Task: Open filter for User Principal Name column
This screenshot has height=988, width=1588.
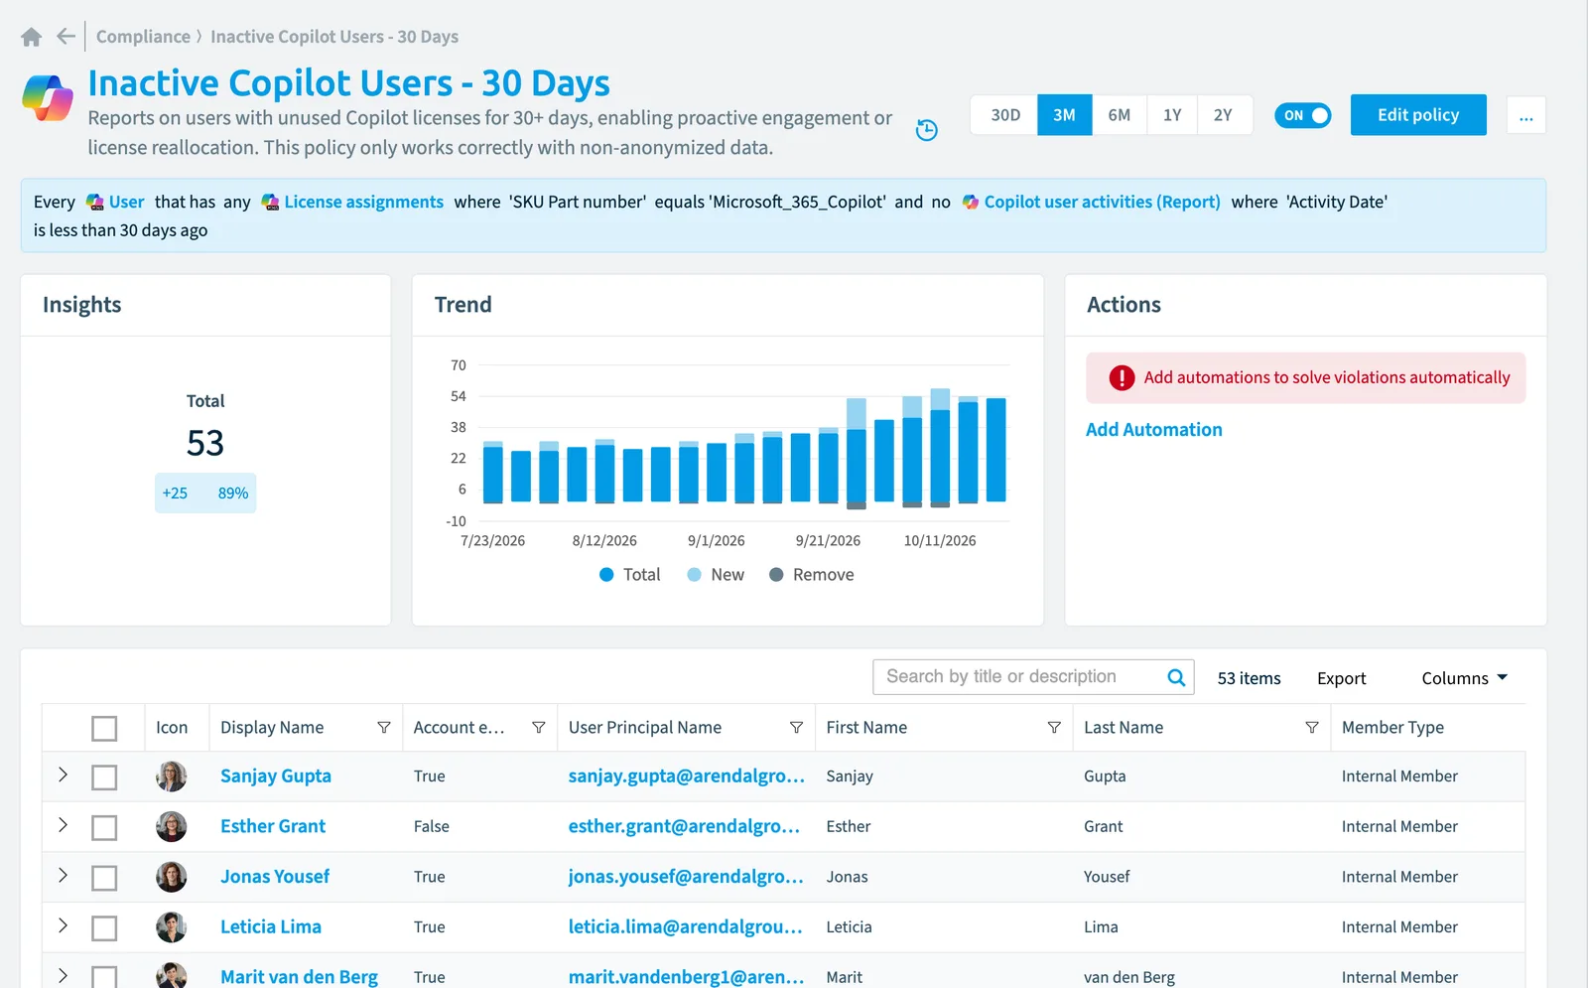Action: [796, 728]
